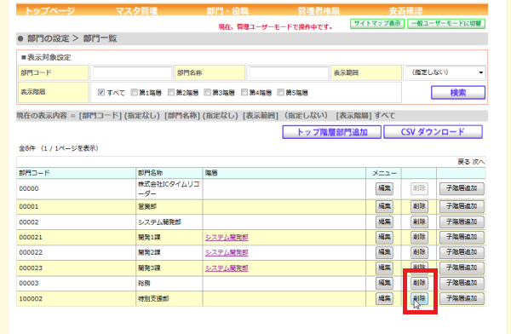Select the 部門コード column header
The height and width of the screenshot is (334, 511).
(x=77, y=173)
